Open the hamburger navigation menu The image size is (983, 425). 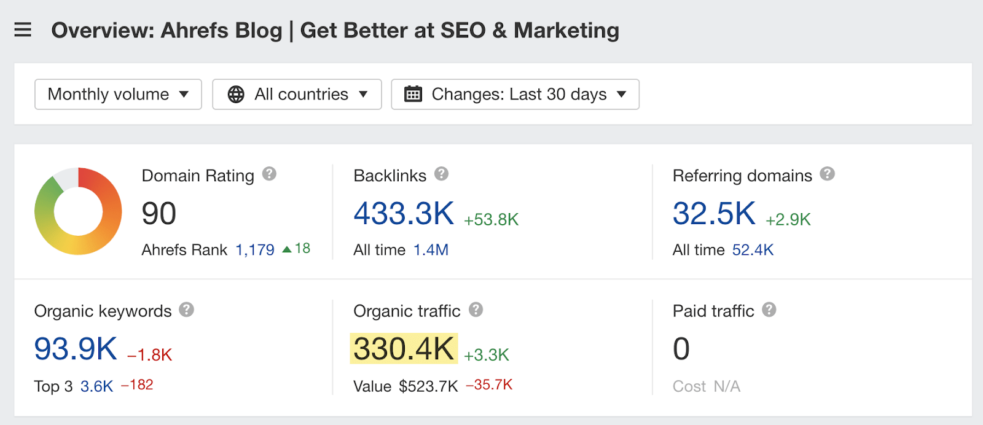pyautogui.click(x=23, y=29)
